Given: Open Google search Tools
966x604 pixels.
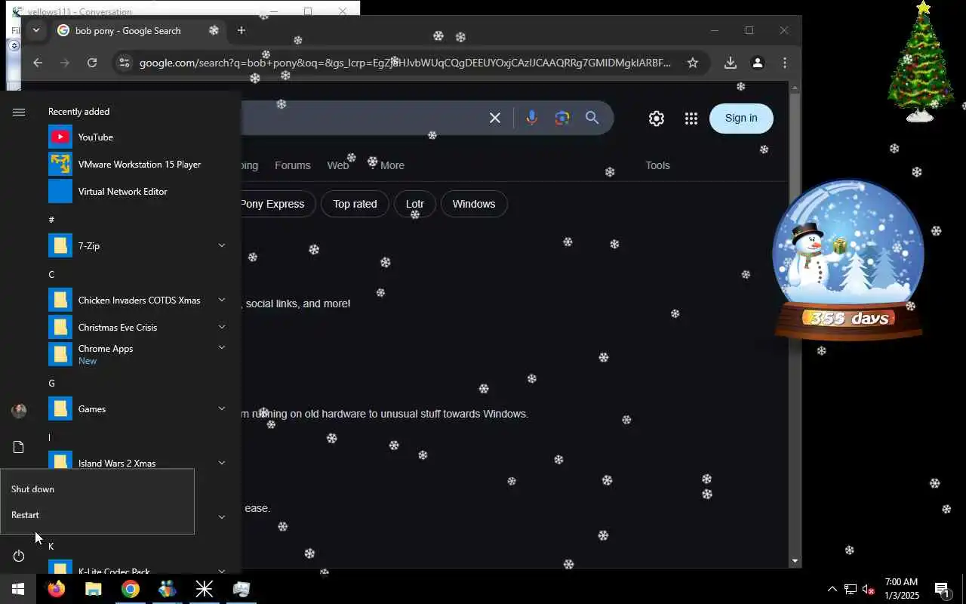Looking at the screenshot, I should [657, 165].
